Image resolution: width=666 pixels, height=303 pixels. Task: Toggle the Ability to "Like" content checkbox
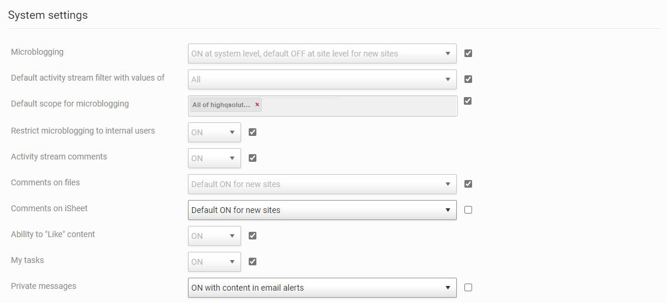[x=252, y=236]
